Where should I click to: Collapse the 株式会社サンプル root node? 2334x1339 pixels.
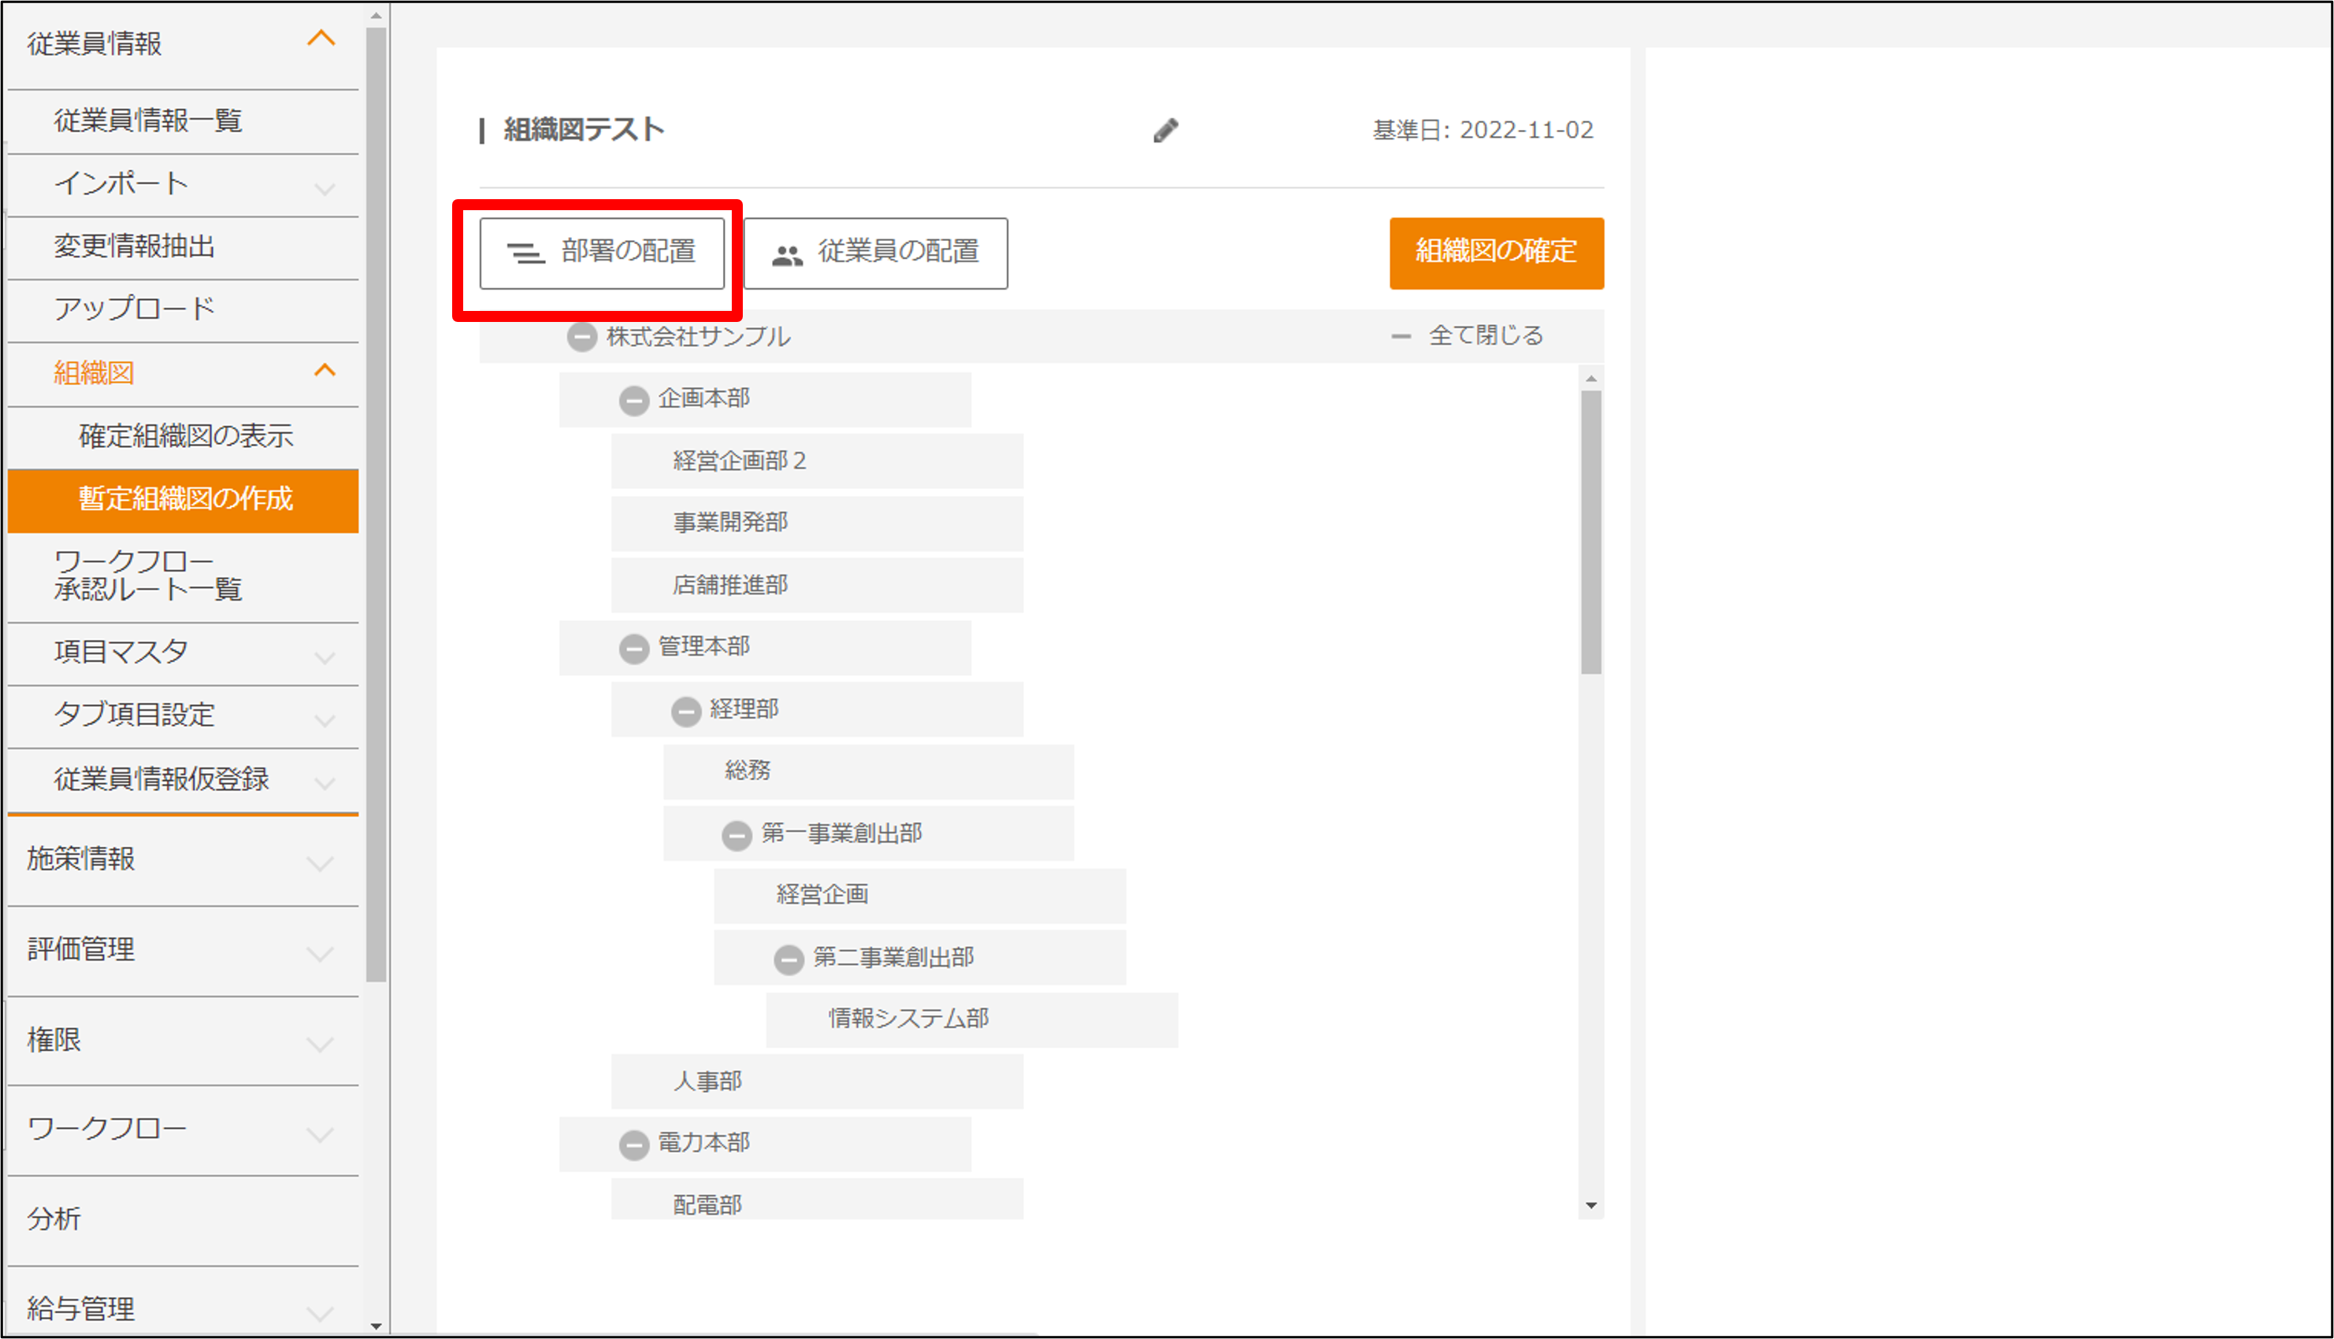[581, 338]
